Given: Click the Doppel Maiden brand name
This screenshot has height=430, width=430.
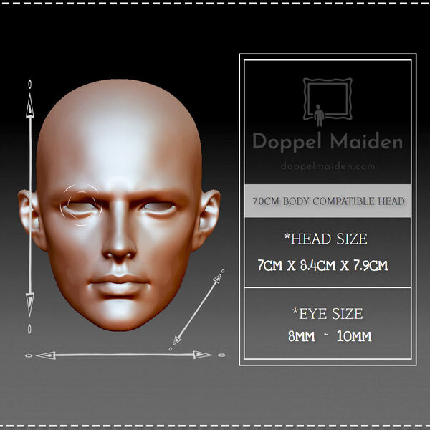Looking at the screenshot, I should tap(328, 142).
